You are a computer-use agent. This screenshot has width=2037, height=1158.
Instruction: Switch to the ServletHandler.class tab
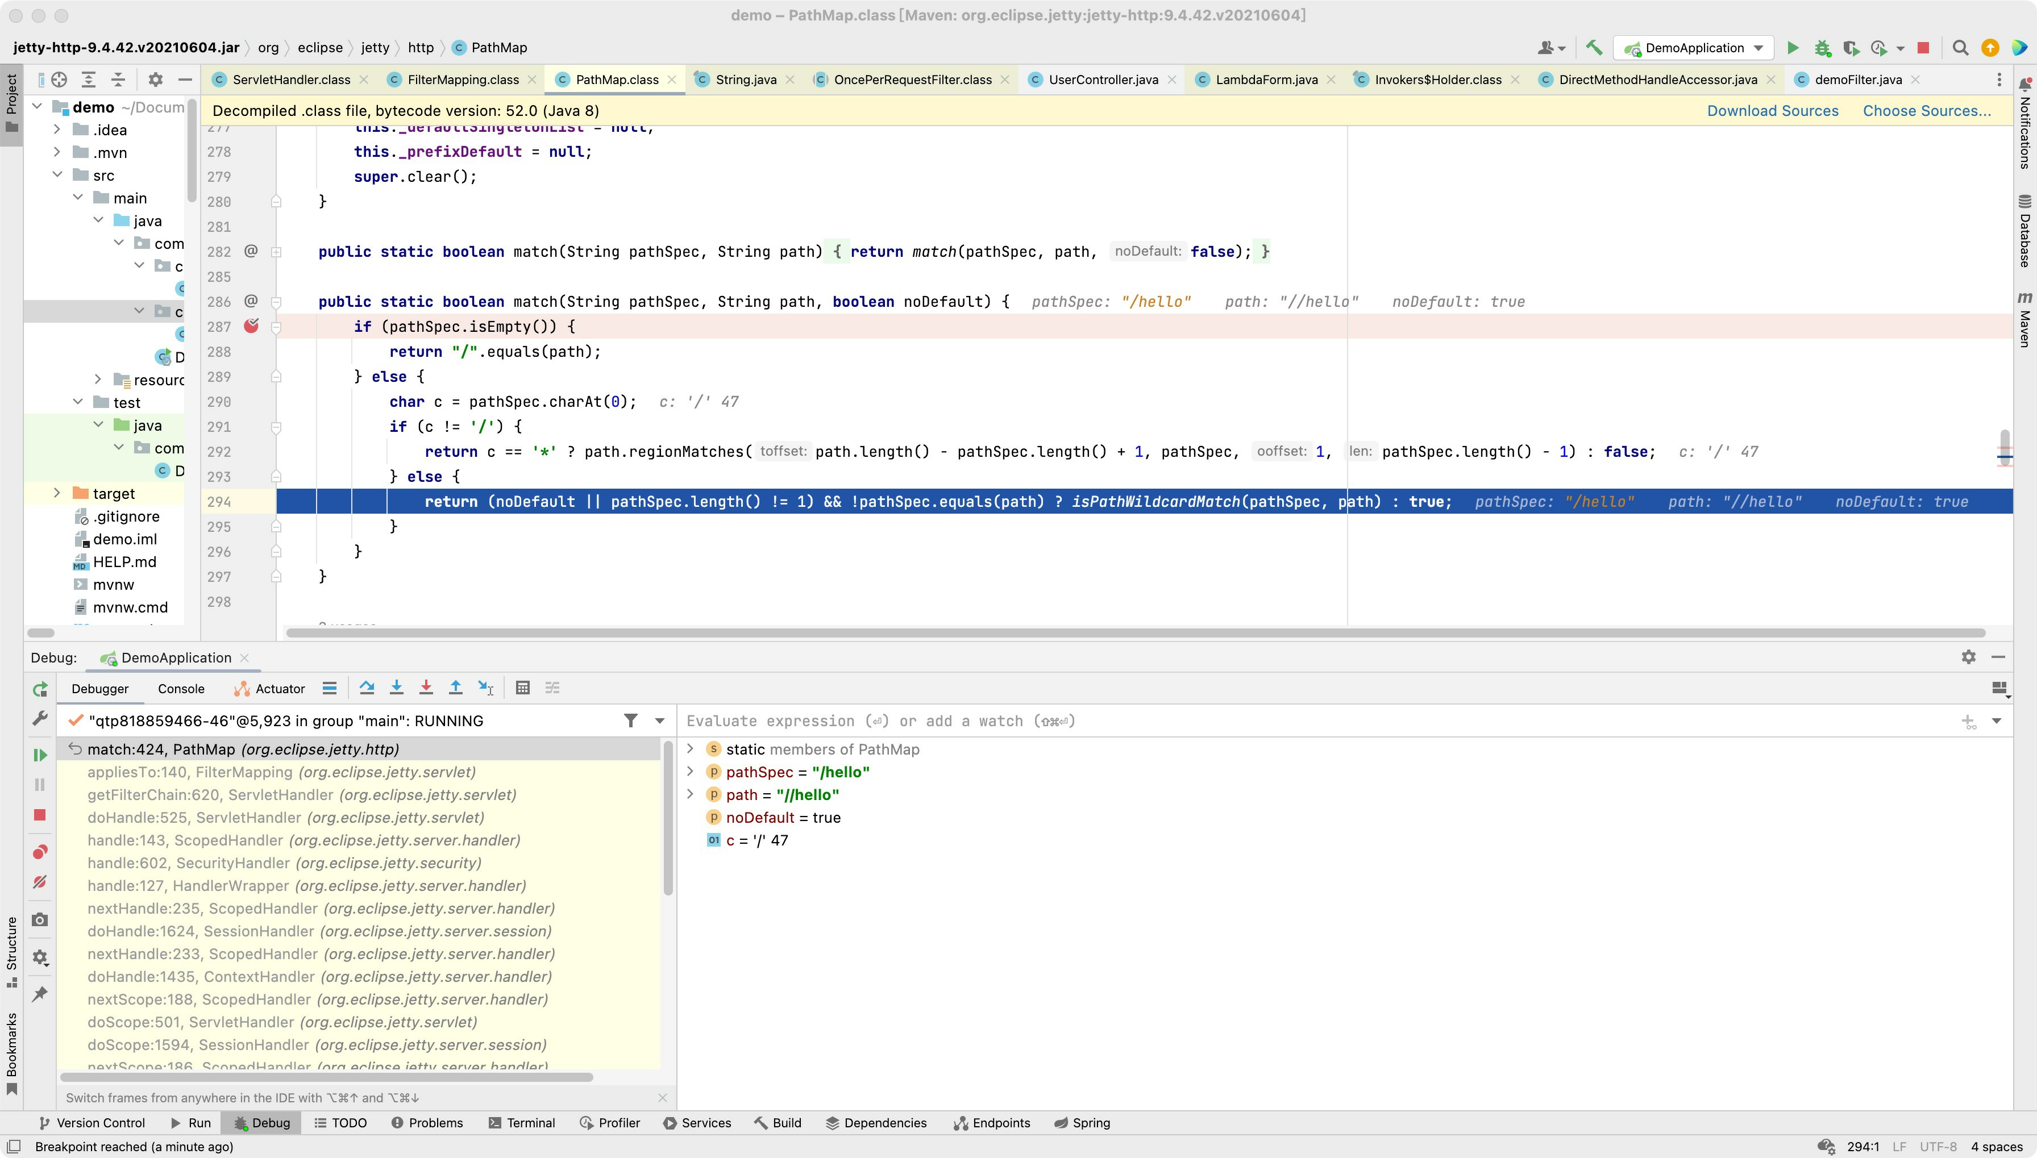291,80
